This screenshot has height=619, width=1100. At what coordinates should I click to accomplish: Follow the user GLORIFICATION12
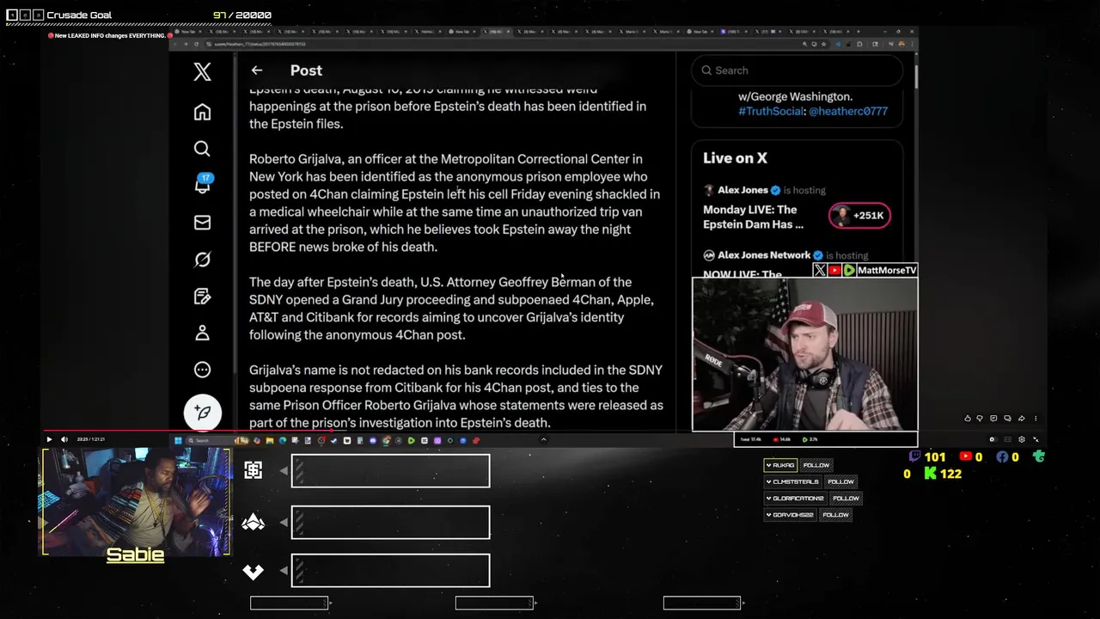coord(846,498)
